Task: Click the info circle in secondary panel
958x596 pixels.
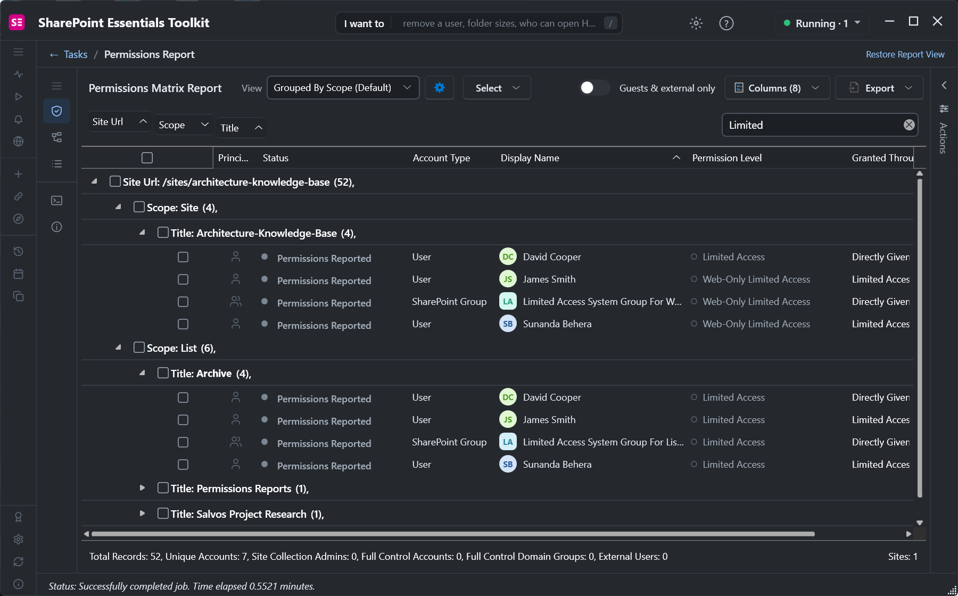Action: pos(57,227)
